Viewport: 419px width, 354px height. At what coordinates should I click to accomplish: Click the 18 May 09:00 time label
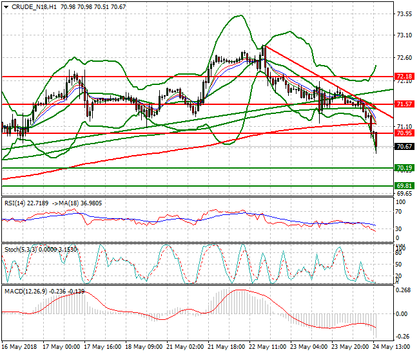144,347
